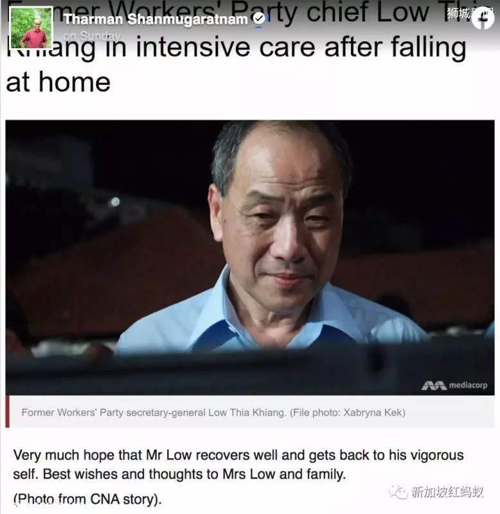
Task: Click the mediacorp wave logo icon
Action: pos(434,385)
